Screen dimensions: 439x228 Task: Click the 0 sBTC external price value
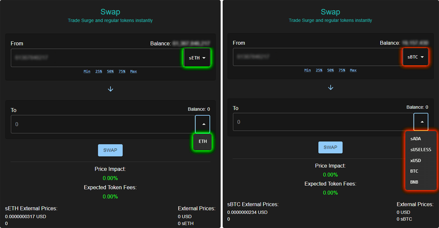pos(404,219)
